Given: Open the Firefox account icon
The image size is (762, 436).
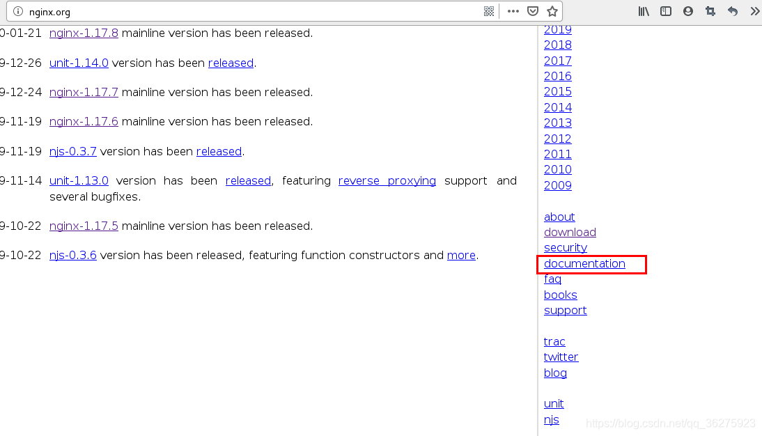Looking at the screenshot, I should [x=688, y=11].
